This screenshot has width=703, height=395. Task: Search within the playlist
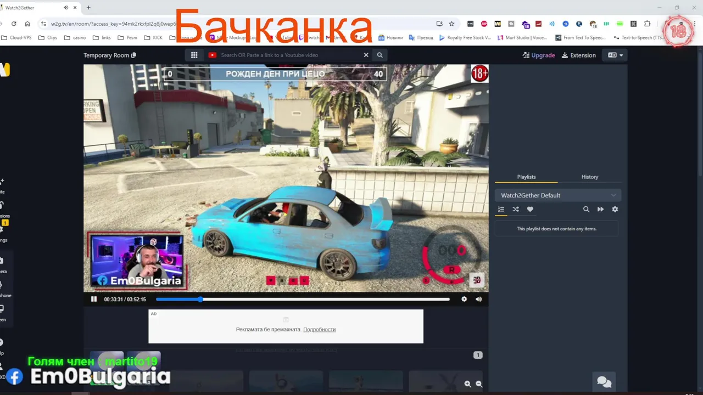click(x=586, y=209)
